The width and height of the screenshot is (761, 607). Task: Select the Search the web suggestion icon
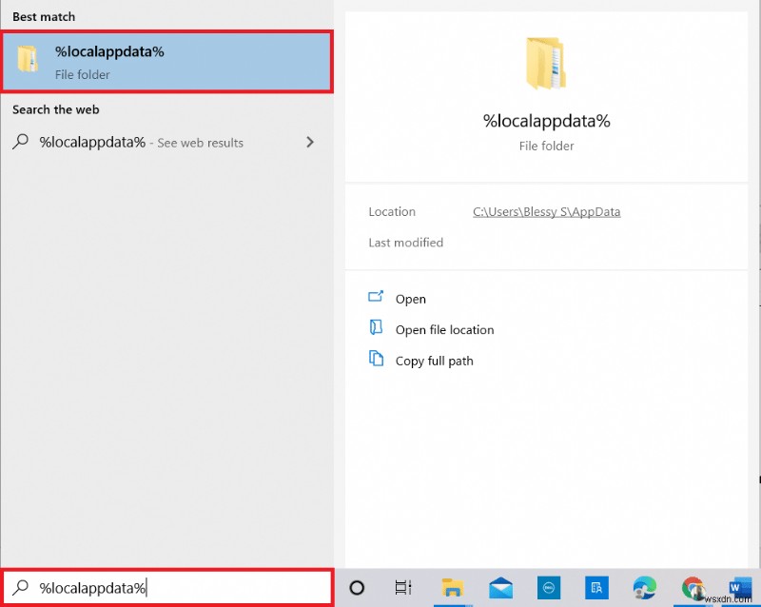[19, 142]
